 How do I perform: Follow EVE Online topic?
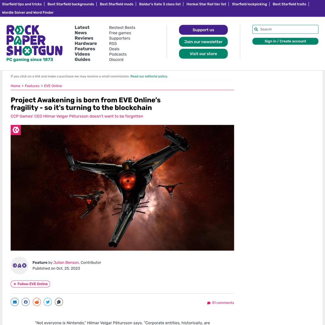click(30, 284)
